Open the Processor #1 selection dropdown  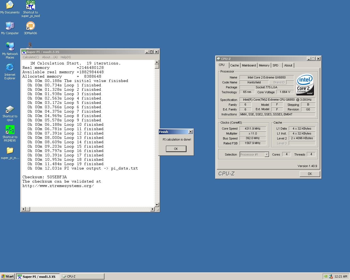tap(254, 154)
